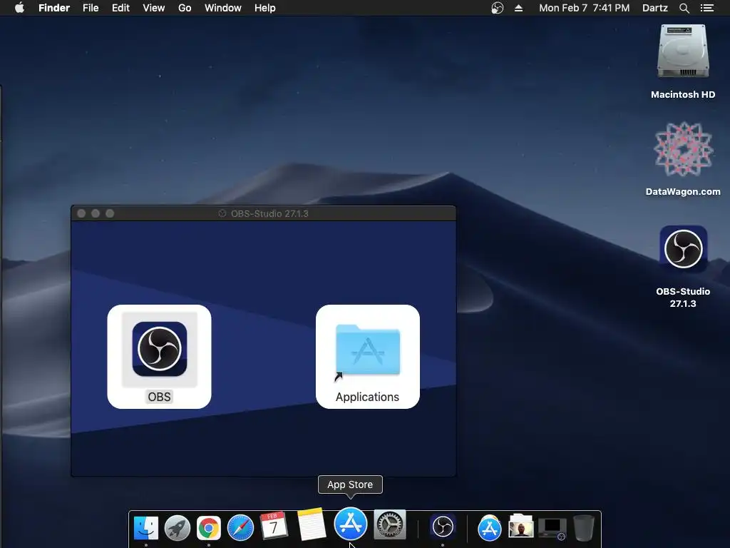Open the File menu
Image resolution: width=730 pixels, height=548 pixels.
(91, 8)
